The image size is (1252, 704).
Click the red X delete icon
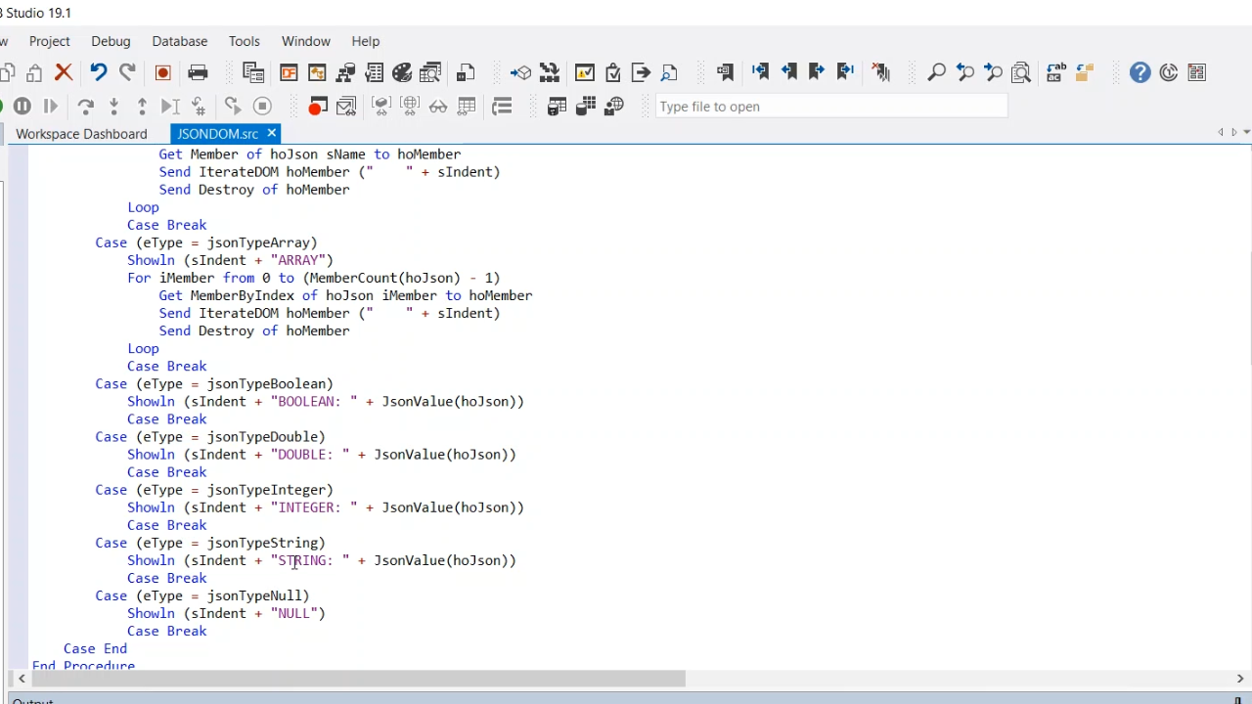(x=64, y=72)
